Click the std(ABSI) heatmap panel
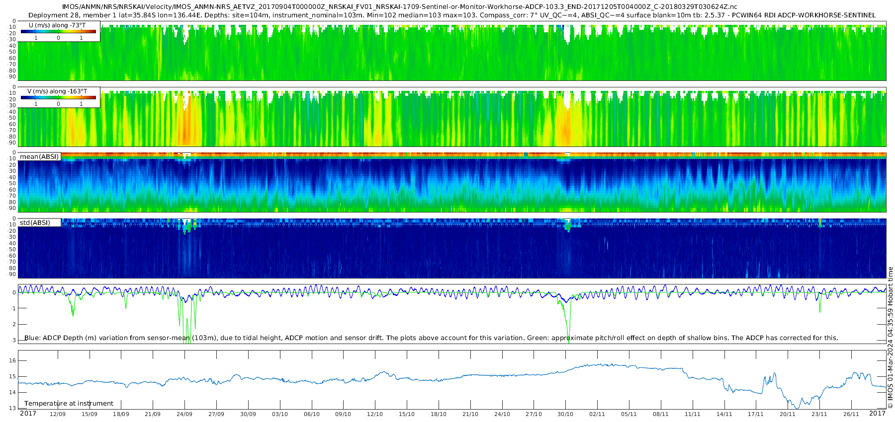895x422 pixels. (452, 248)
